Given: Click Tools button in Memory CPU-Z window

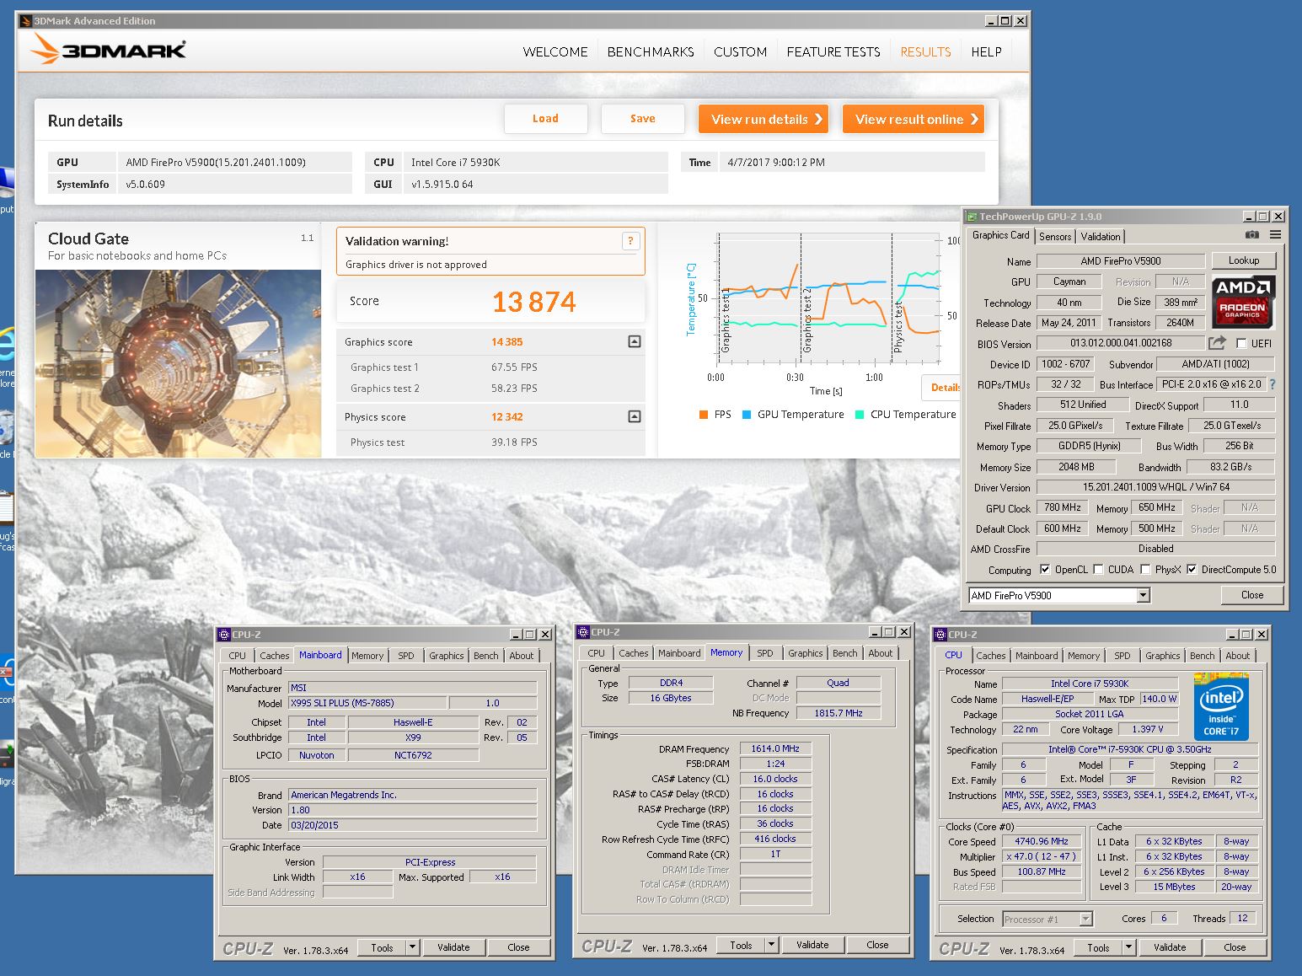Looking at the screenshot, I should coord(741,945).
